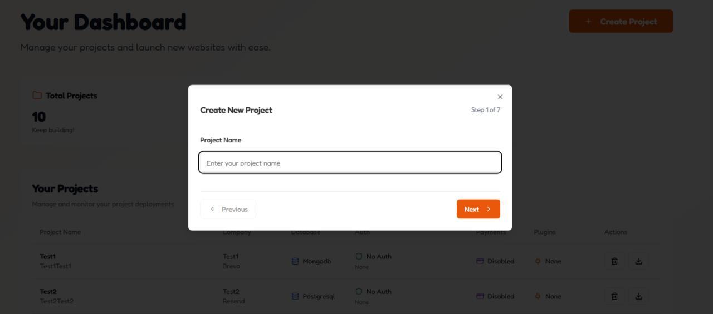Click the Actions column header
713x314 pixels.
click(x=616, y=232)
